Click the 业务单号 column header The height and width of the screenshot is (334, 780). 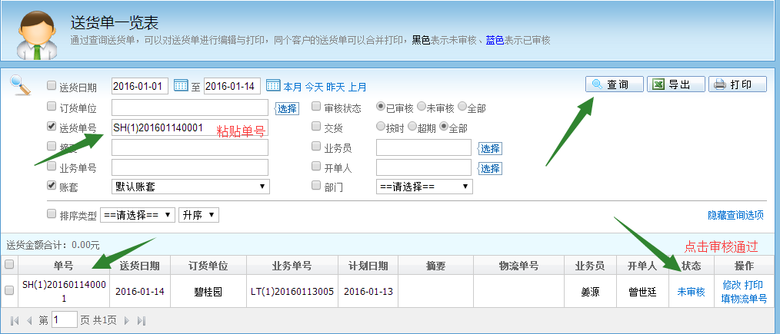click(292, 266)
